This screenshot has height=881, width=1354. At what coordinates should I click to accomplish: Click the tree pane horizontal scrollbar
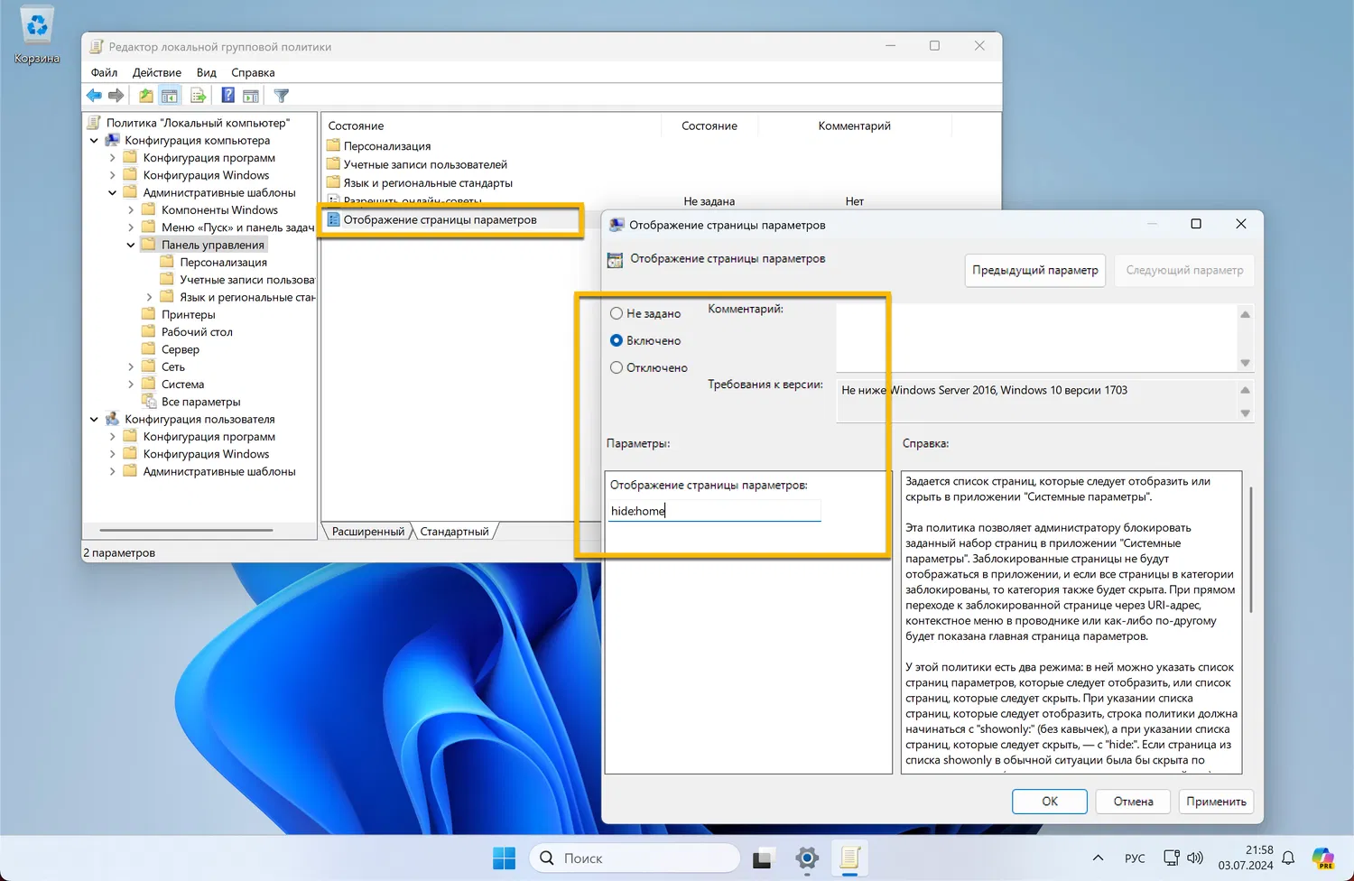coord(186,530)
